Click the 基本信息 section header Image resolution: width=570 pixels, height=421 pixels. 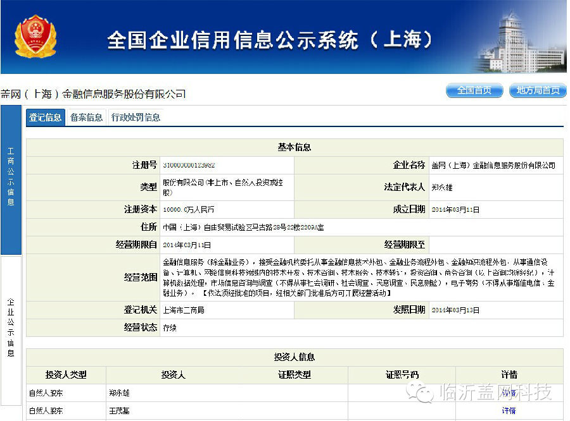(294, 147)
